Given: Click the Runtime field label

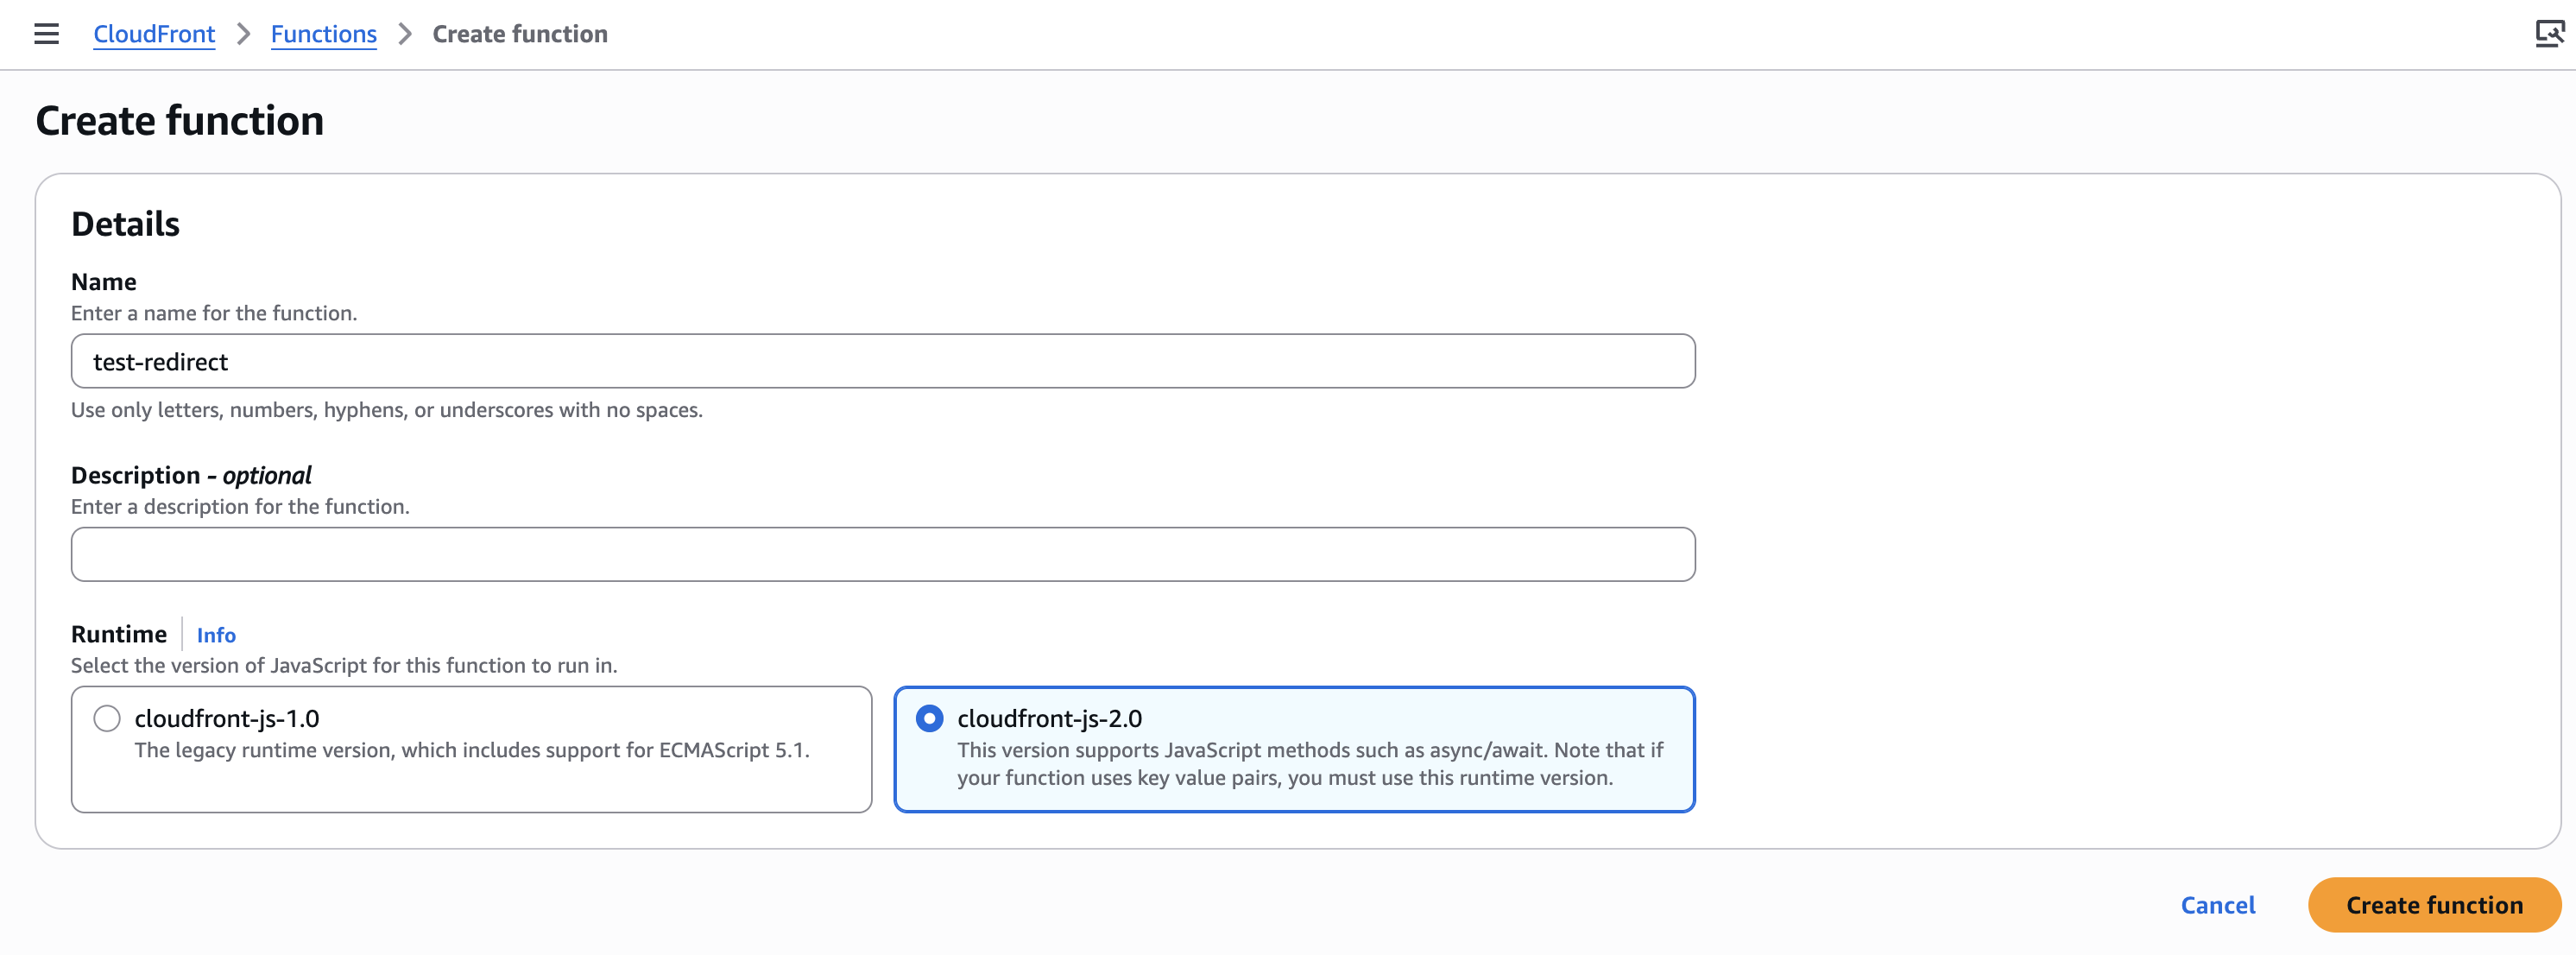Looking at the screenshot, I should 118,634.
